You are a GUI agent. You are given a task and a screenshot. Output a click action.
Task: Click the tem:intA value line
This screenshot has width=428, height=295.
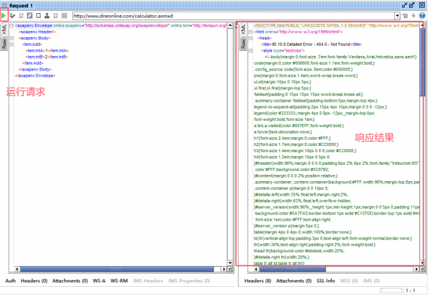click(x=47, y=51)
